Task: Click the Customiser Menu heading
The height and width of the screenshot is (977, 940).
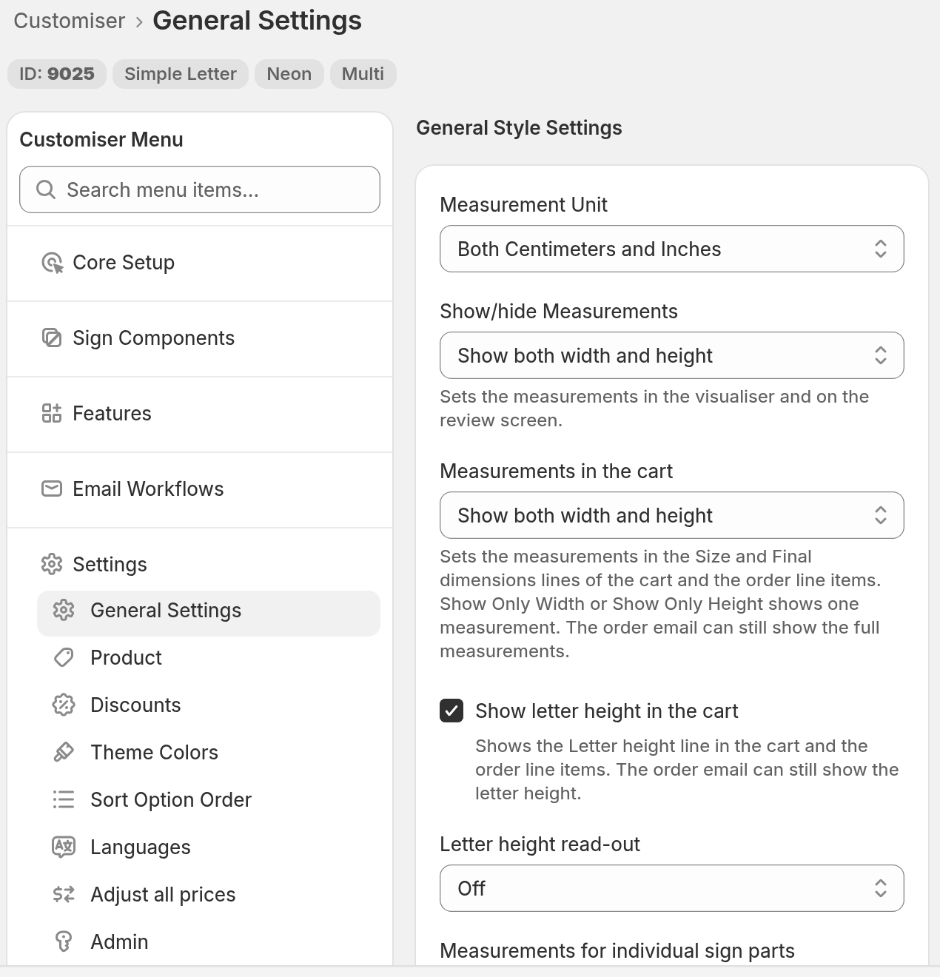Action: coord(101,139)
